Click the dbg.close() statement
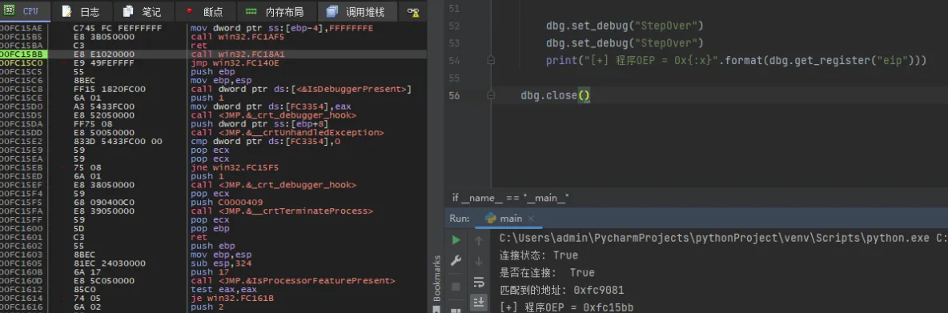Viewport: 948px width, 313px height. point(555,96)
